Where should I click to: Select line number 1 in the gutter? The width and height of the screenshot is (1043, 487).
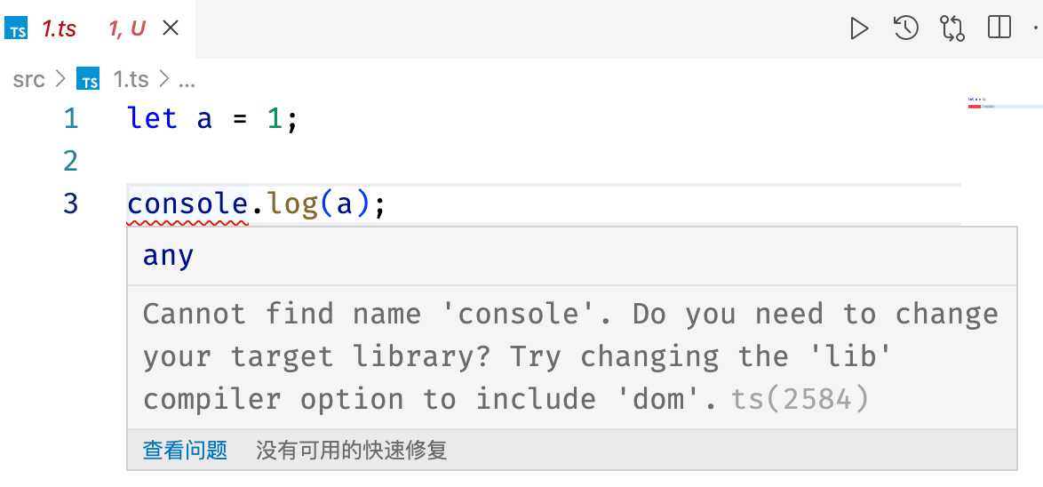(x=71, y=119)
